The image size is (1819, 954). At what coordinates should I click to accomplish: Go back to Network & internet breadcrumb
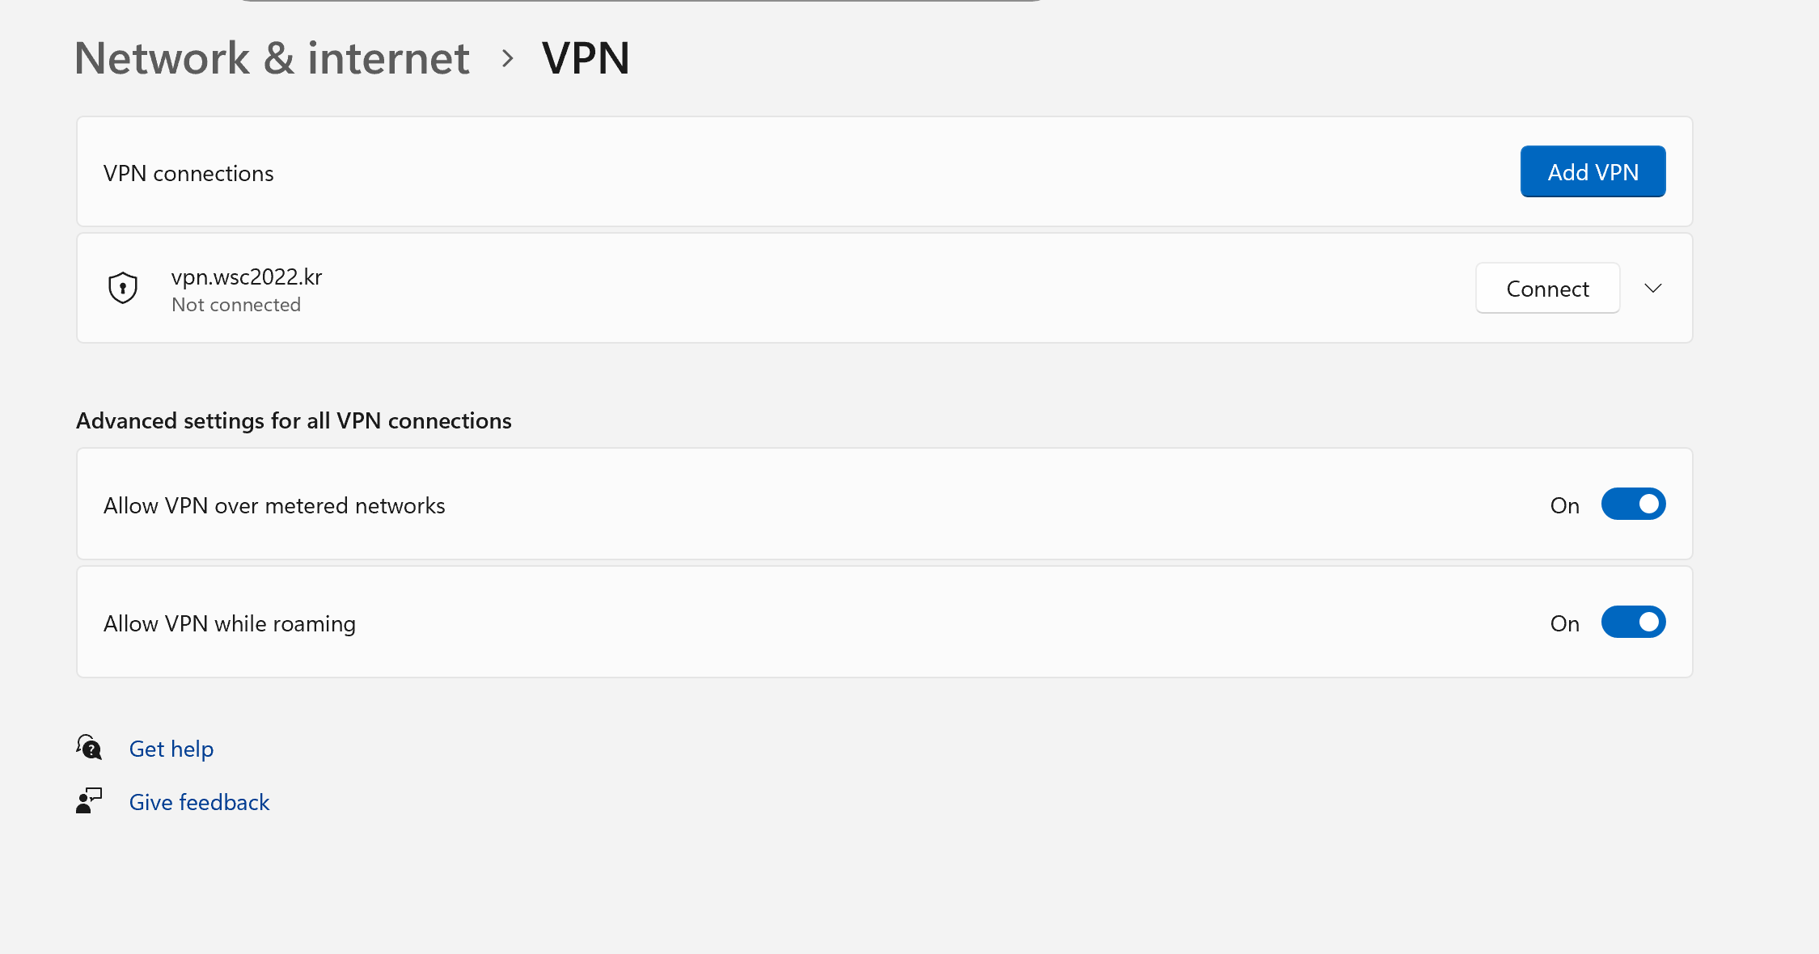tap(272, 58)
